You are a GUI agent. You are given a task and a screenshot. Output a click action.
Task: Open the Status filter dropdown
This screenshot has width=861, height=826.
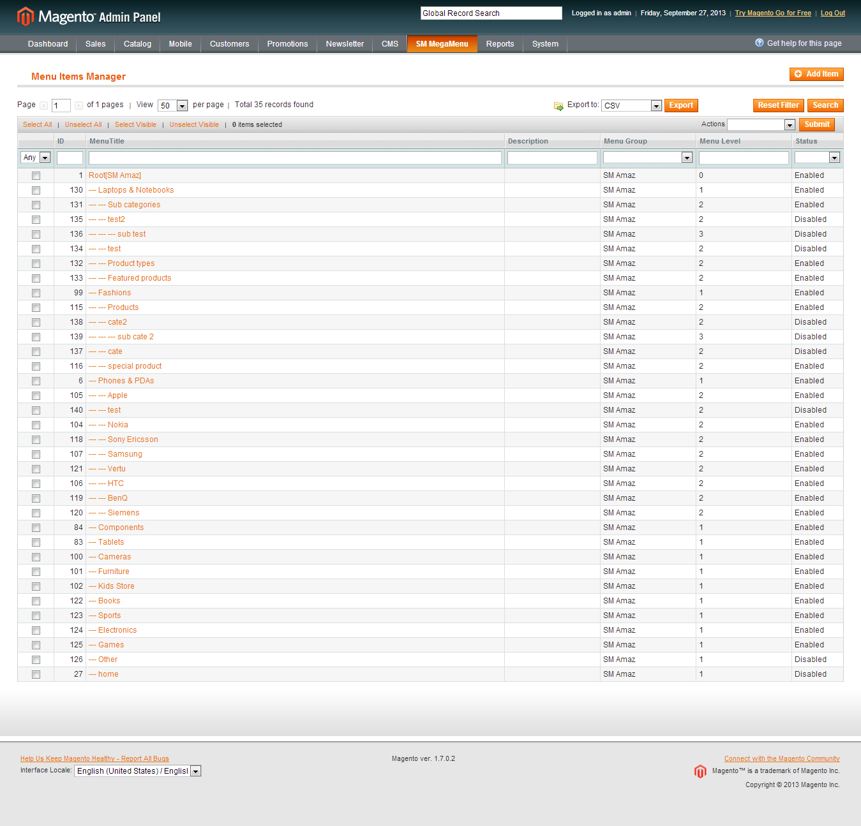[x=817, y=158]
